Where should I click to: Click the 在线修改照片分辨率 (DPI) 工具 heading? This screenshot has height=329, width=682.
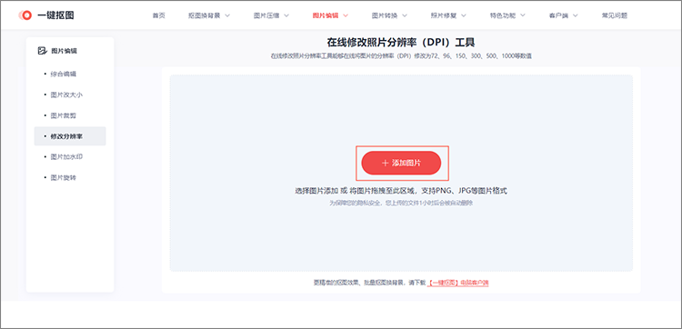tap(401, 43)
